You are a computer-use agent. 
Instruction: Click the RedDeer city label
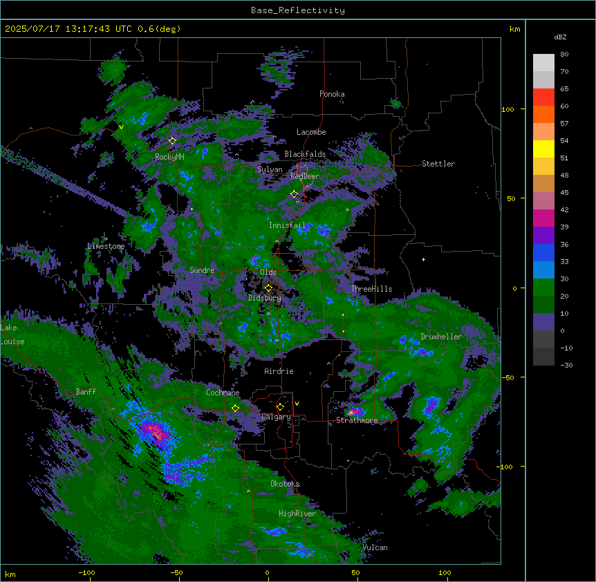(x=305, y=176)
